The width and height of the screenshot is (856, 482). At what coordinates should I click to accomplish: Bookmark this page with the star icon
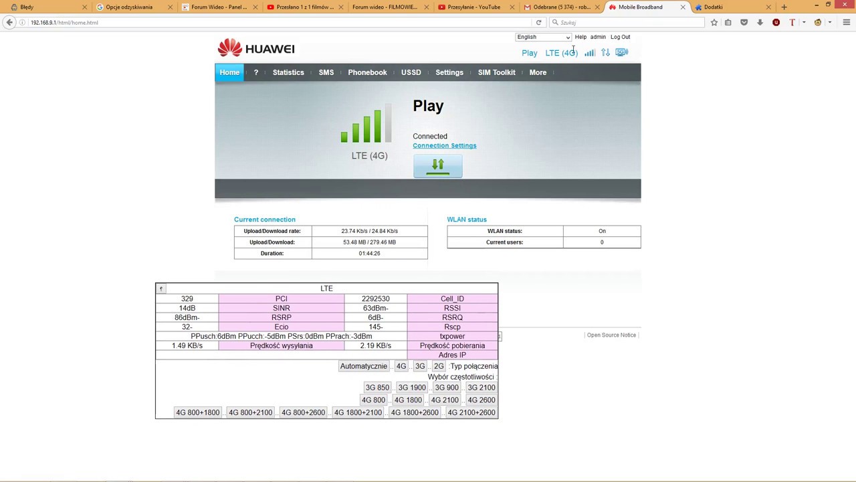[x=714, y=22]
